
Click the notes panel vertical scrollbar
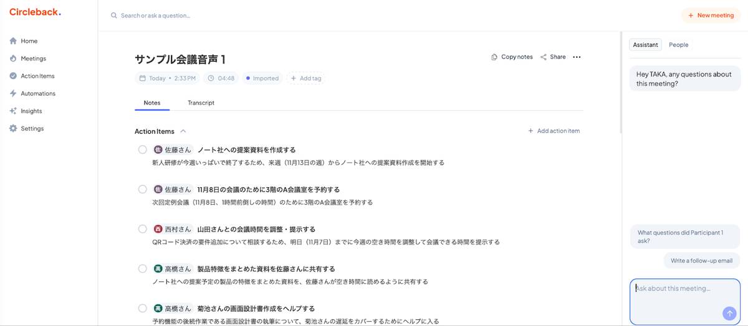tap(621, 83)
